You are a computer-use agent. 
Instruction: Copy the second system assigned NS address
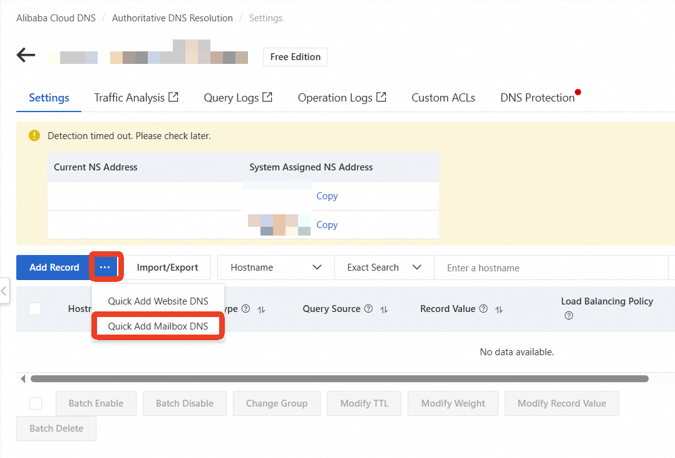(327, 225)
